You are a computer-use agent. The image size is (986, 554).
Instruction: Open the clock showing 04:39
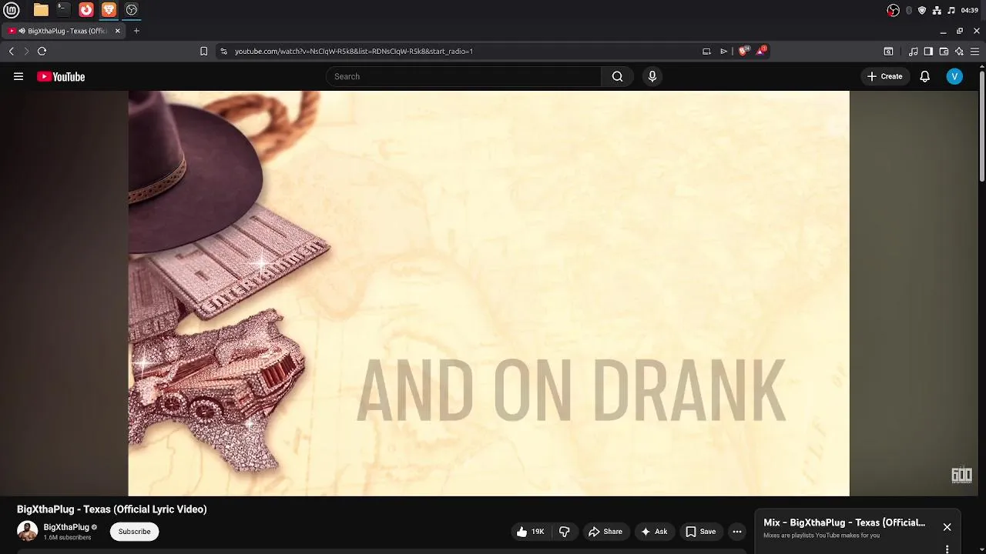point(970,10)
